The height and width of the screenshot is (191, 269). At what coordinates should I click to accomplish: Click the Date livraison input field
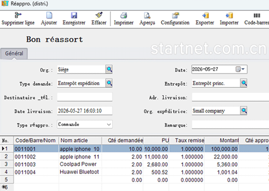coord(85,111)
